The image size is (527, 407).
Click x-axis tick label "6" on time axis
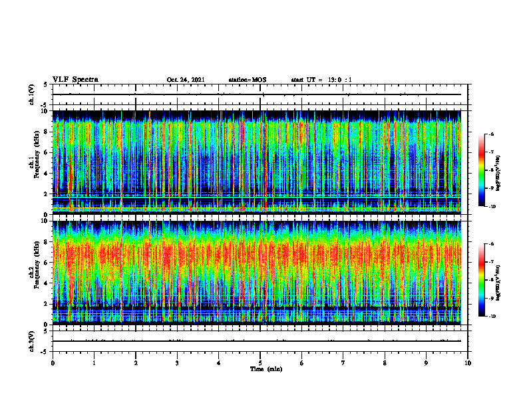(302, 363)
